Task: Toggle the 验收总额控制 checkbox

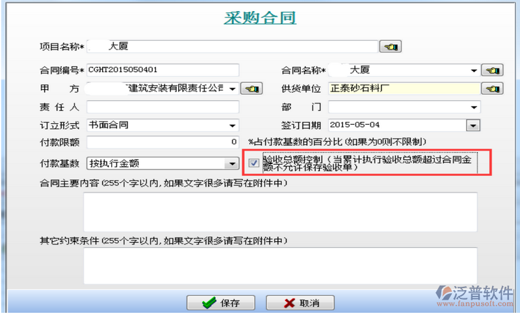Action: click(253, 162)
